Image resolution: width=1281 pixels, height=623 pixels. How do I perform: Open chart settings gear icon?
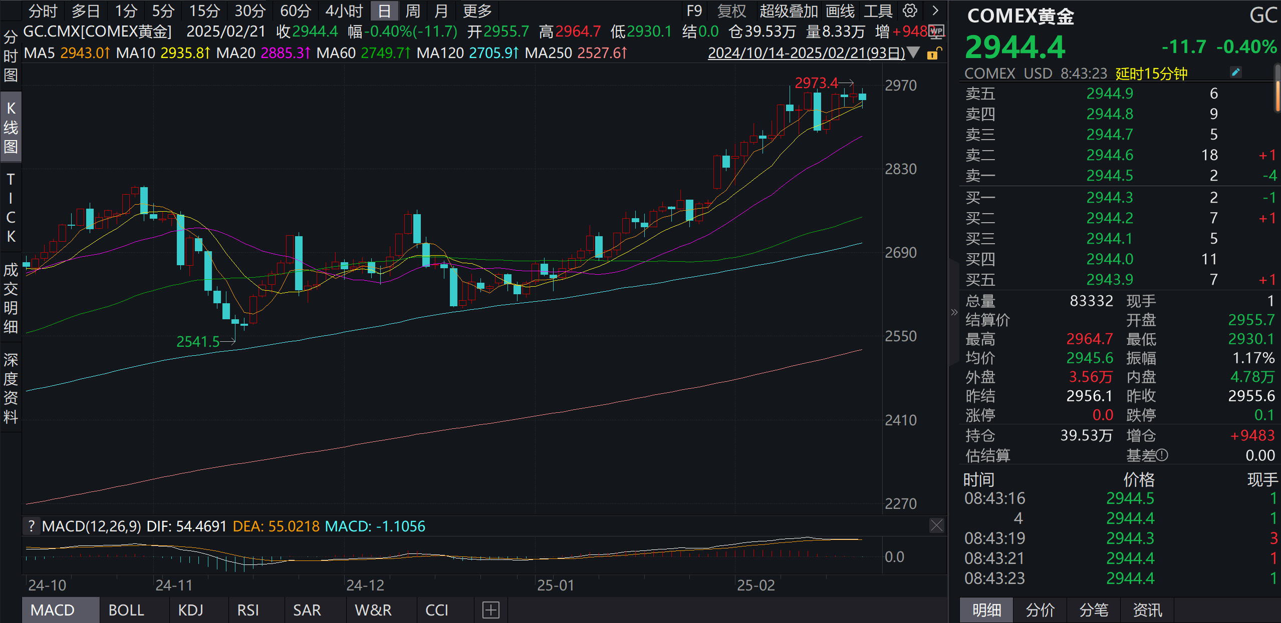click(910, 11)
